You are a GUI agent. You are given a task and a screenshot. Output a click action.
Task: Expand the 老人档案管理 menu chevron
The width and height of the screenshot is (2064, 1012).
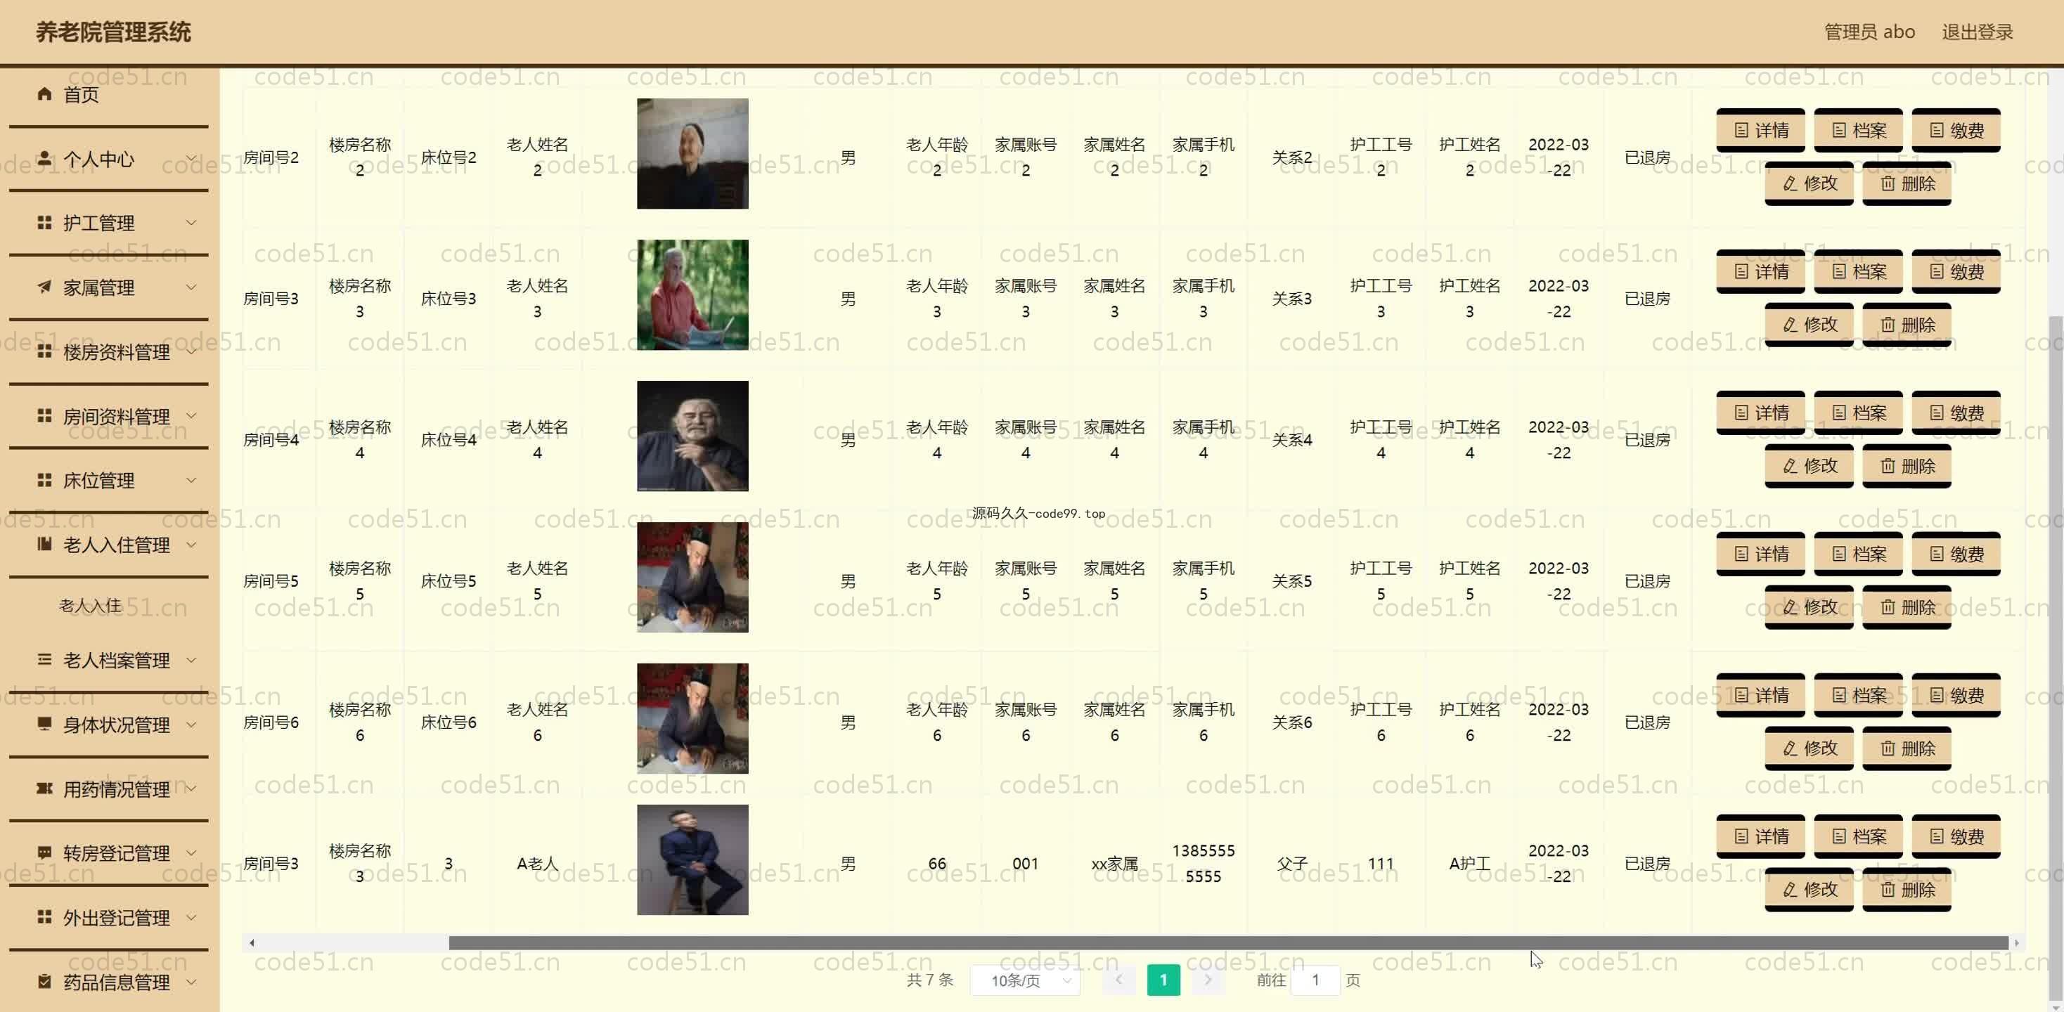point(191,659)
